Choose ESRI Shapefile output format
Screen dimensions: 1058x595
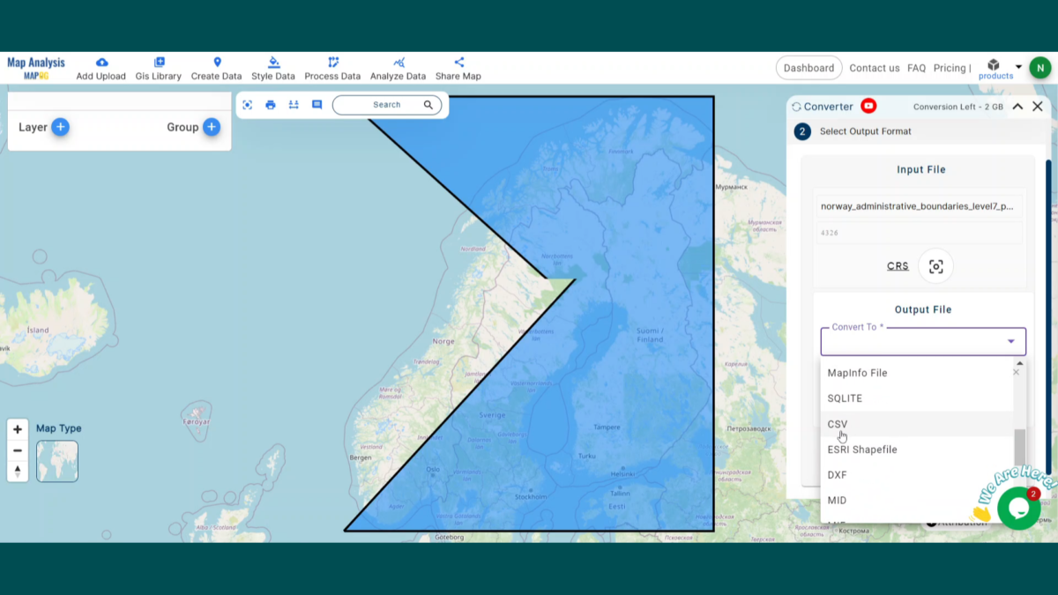pyautogui.click(x=862, y=450)
